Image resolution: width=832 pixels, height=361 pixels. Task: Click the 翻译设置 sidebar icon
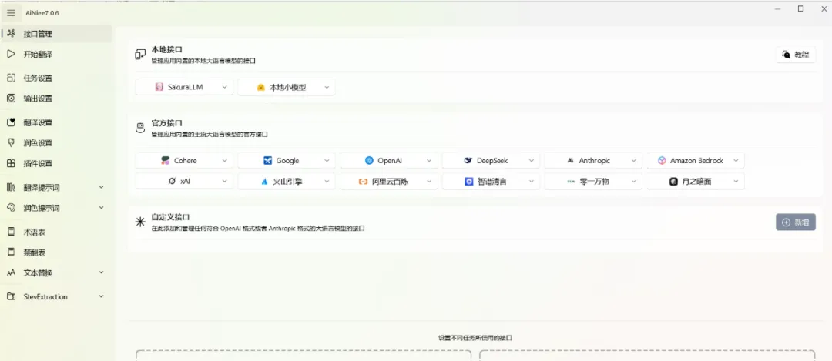point(11,122)
